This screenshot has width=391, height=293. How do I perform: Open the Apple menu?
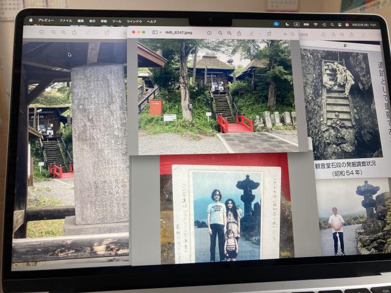point(30,21)
